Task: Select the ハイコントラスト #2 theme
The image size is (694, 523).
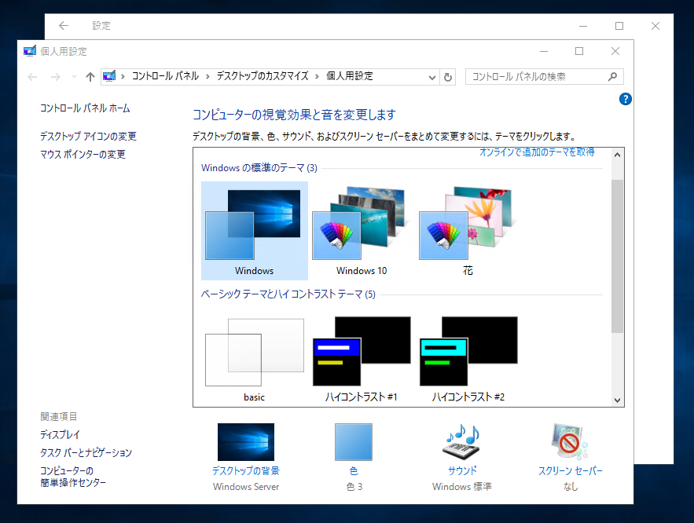Action: coord(468,357)
